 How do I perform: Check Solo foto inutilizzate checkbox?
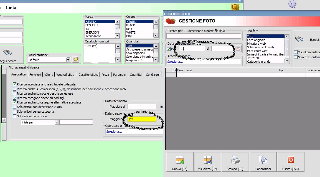tap(296, 57)
